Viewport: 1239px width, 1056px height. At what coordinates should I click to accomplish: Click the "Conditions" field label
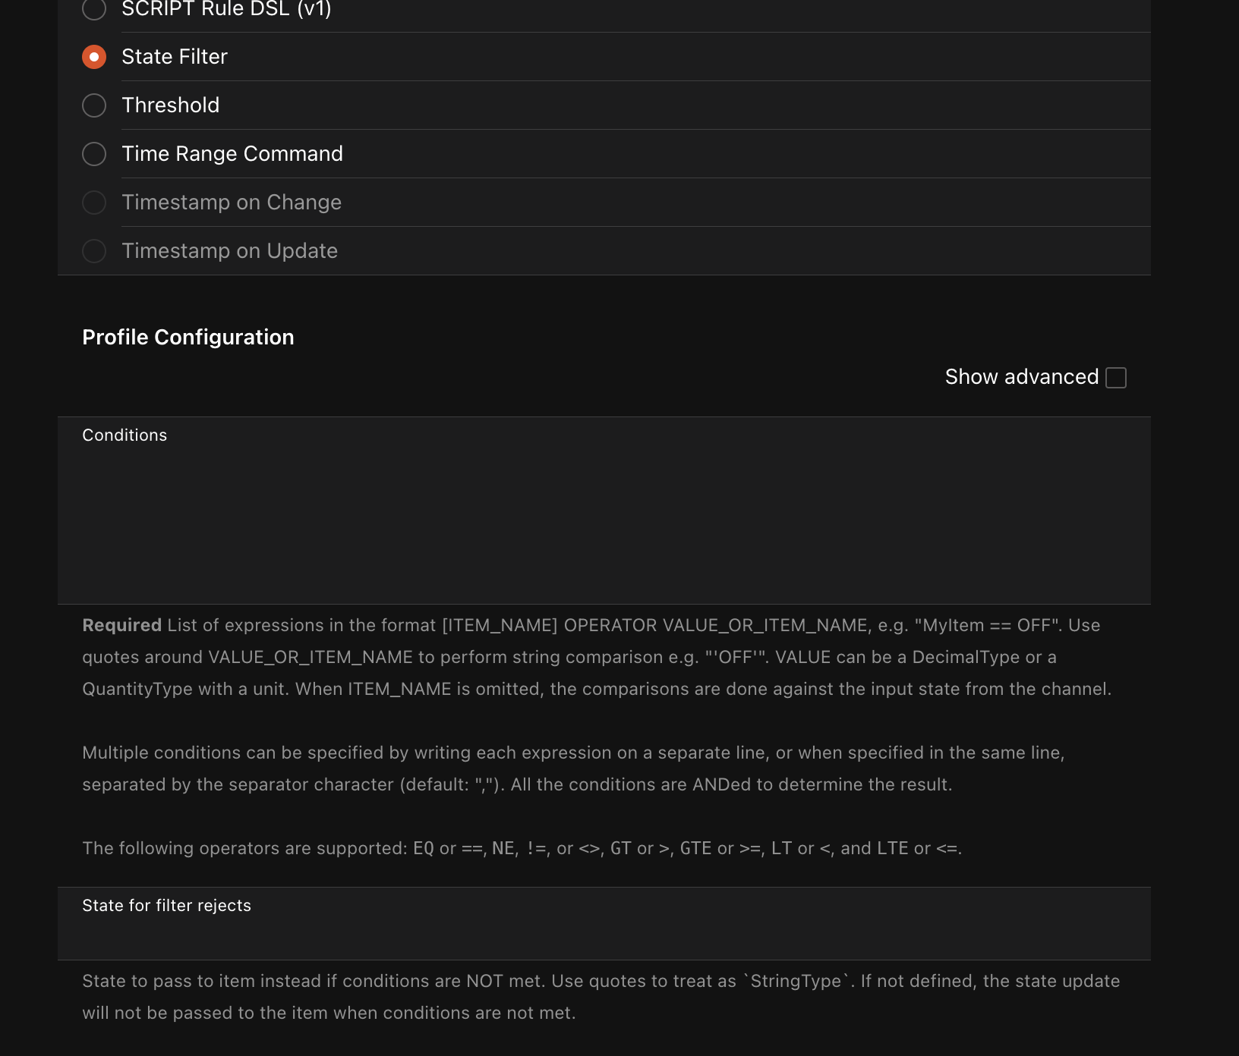pyautogui.click(x=125, y=435)
